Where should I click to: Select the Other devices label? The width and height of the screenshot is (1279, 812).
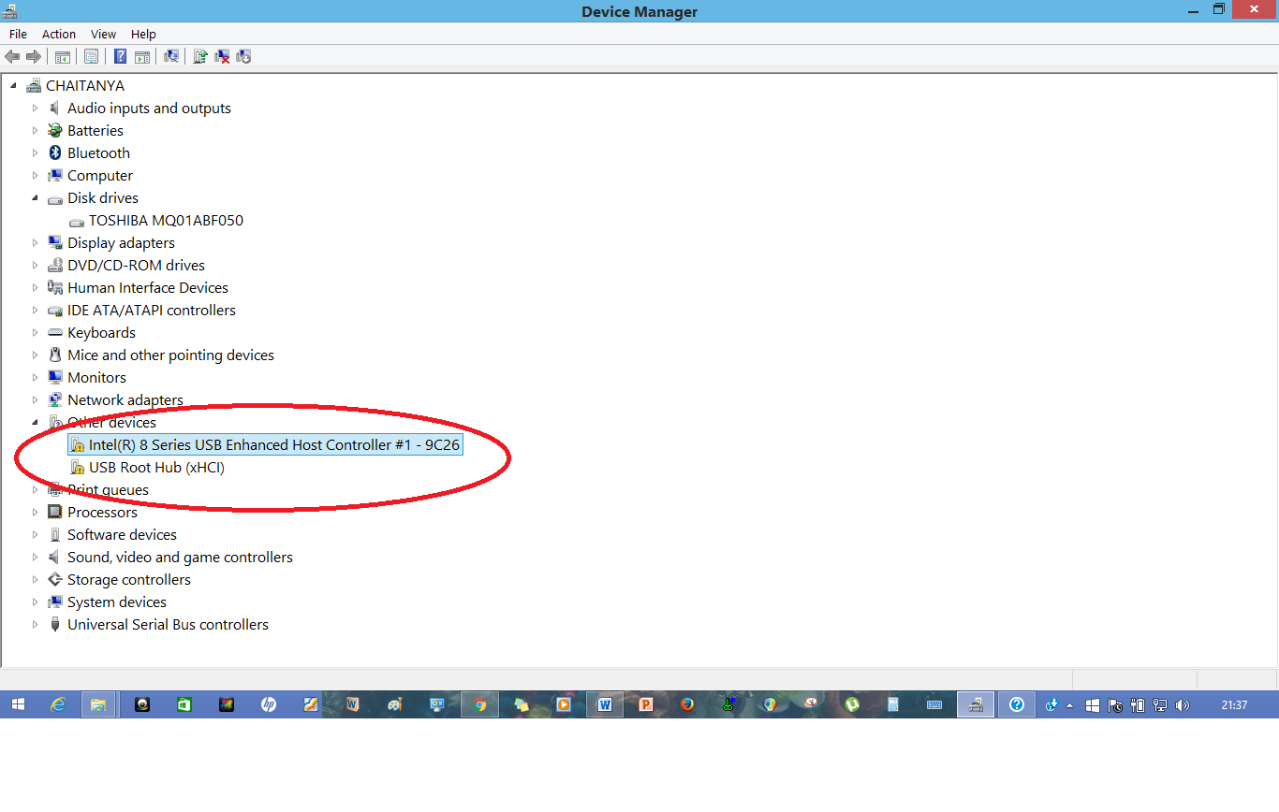tap(111, 423)
